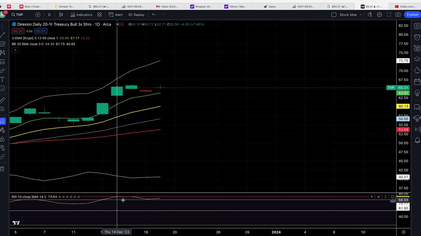This screenshot has height=236, width=421.
Task: Open the notifications bell panel
Action: [417, 140]
